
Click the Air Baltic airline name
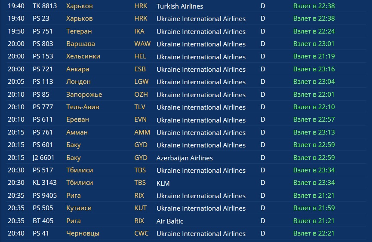pyautogui.click(x=170, y=221)
